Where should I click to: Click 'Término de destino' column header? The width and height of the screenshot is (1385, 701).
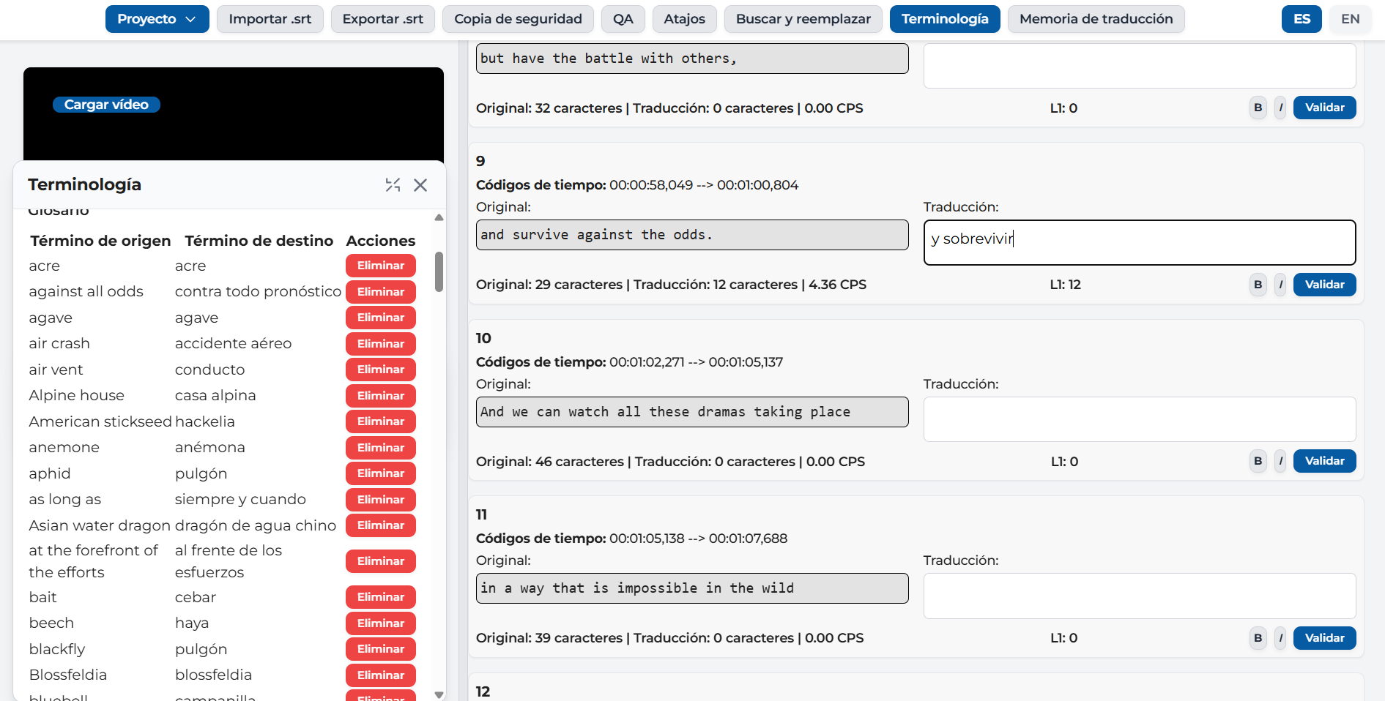click(259, 241)
